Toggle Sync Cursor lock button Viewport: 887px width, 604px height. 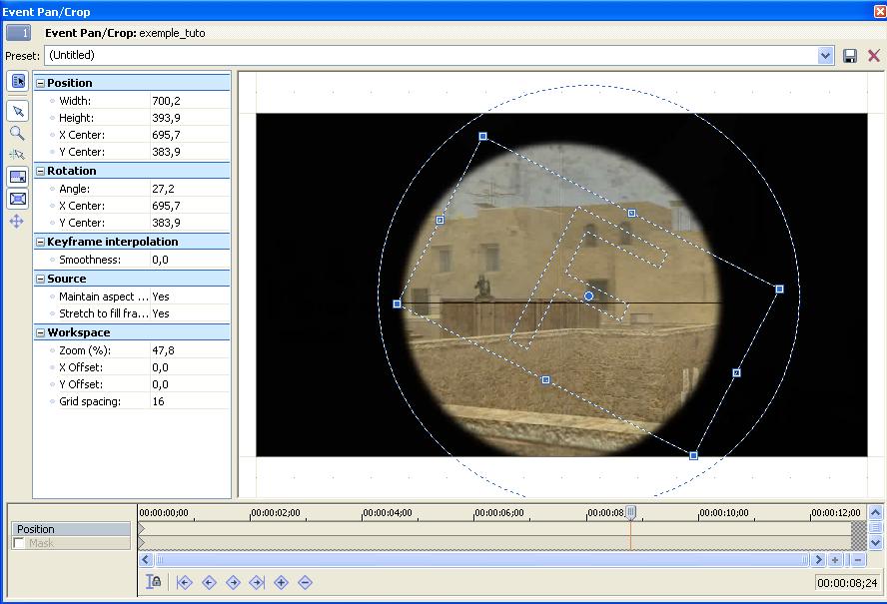153,582
